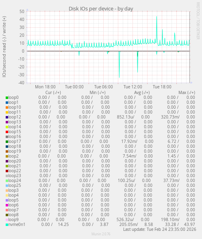Select the loop22 legend label
This screenshot has width=202, height=239.
click(15, 171)
